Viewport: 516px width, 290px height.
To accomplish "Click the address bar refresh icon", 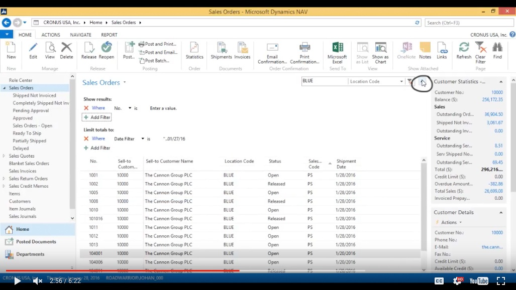I will point(417,23).
